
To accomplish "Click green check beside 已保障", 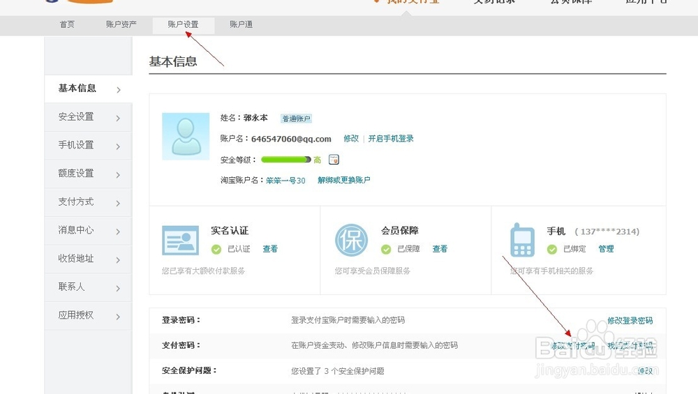I will click(386, 250).
